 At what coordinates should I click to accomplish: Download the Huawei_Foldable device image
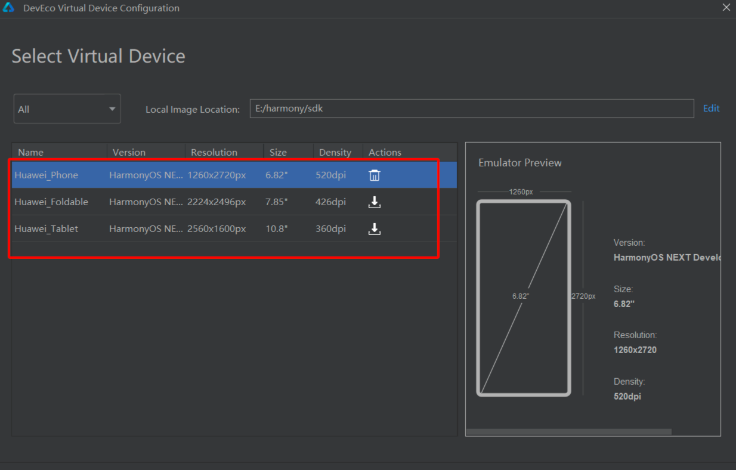375,202
